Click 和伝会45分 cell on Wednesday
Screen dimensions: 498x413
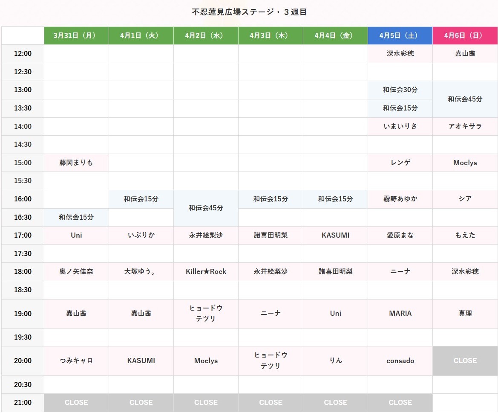tap(206, 208)
